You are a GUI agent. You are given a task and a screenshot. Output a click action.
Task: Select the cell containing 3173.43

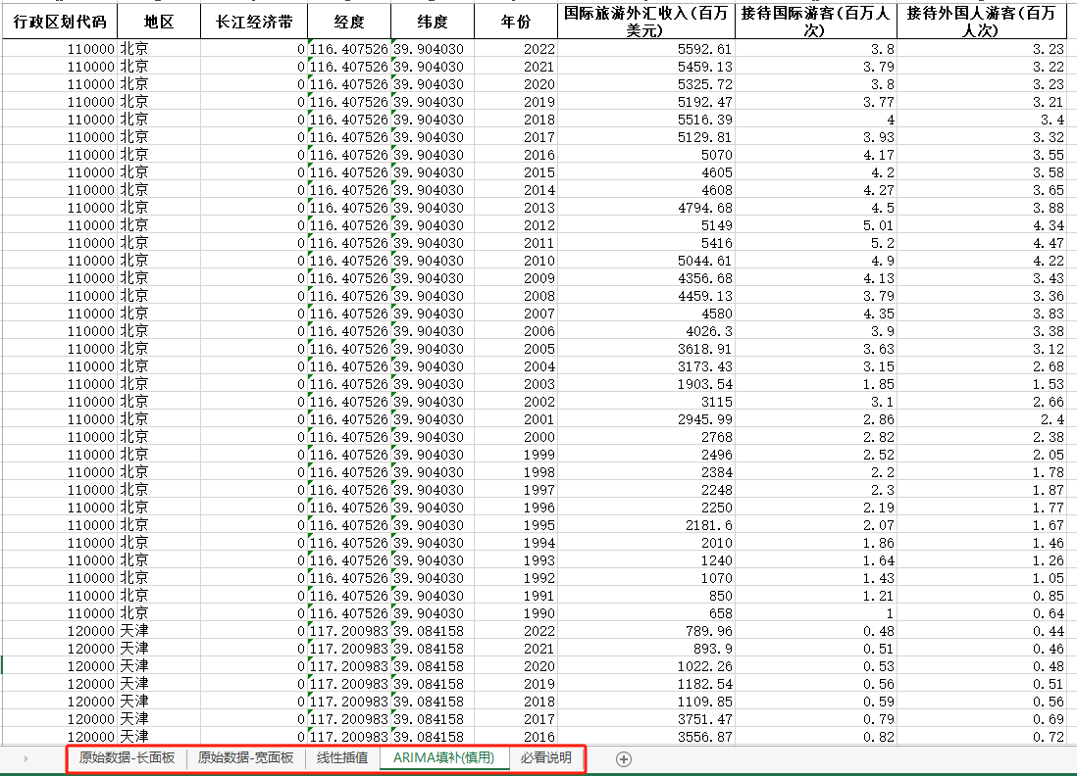point(646,365)
